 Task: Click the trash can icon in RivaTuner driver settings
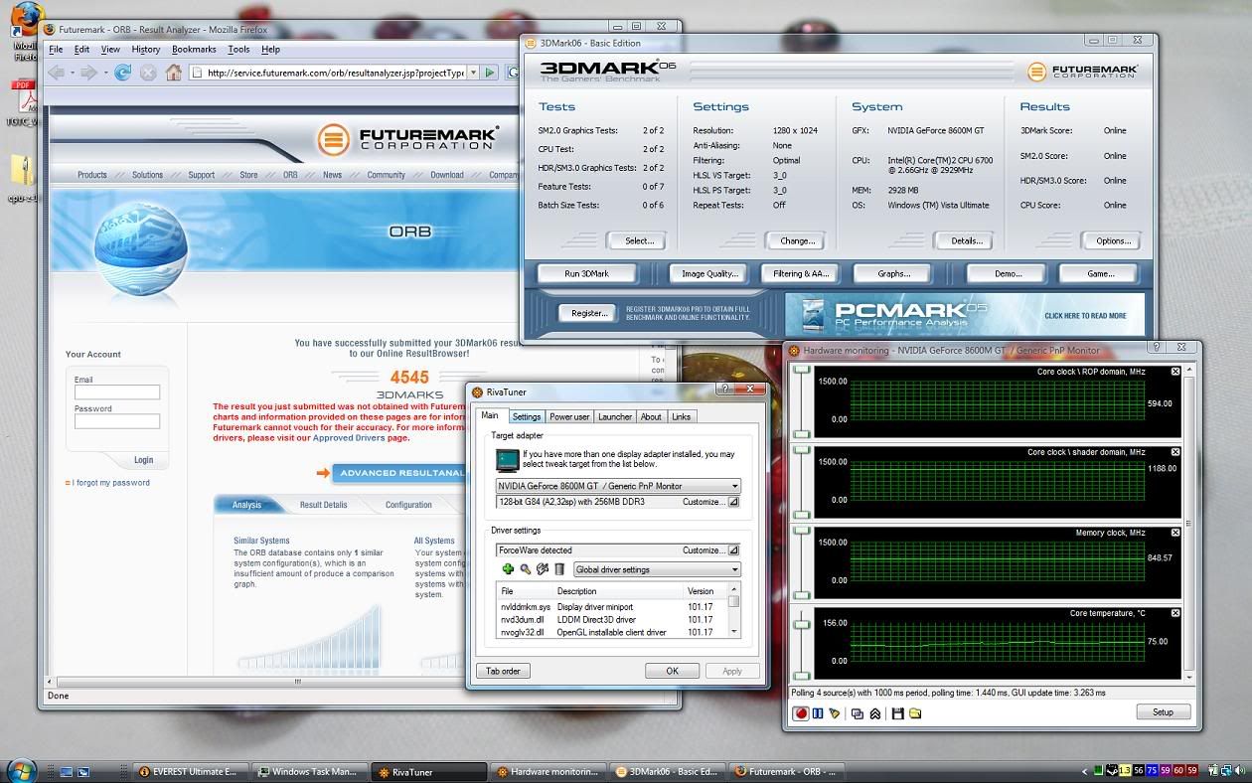pos(559,569)
